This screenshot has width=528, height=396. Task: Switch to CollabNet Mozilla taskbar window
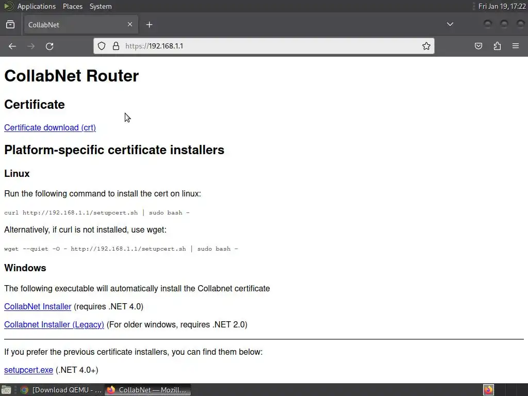point(147,390)
